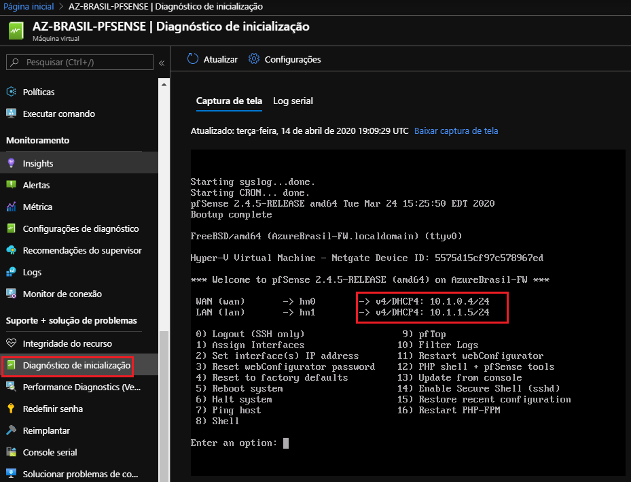Screen dimensions: 631x482
Task: Open Solucionar problemas de co... item
Action: [x=79, y=474]
